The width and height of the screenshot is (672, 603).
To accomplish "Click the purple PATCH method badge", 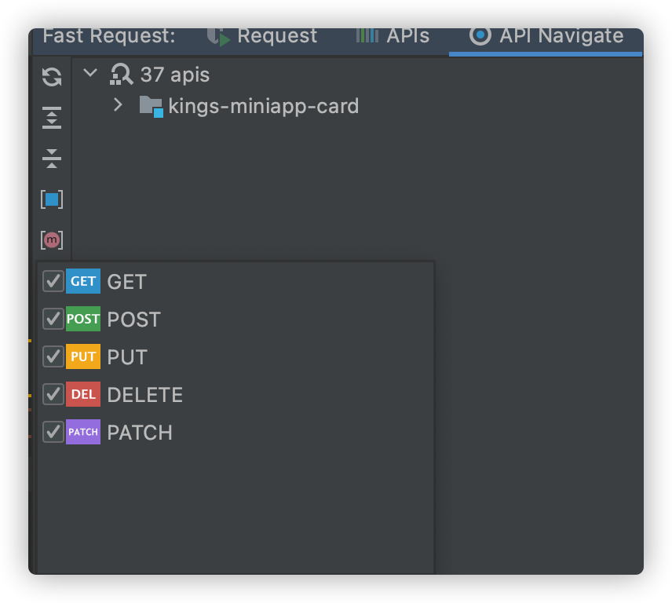I will click(82, 432).
